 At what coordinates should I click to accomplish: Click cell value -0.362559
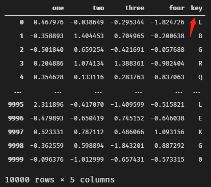pyautogui.click(x=47, y=146)
